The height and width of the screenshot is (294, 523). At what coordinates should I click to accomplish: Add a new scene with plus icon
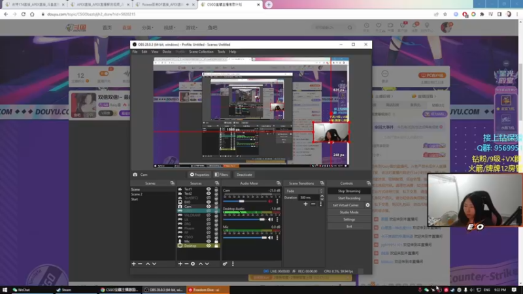pyautogui.click(x=134, y=264)
